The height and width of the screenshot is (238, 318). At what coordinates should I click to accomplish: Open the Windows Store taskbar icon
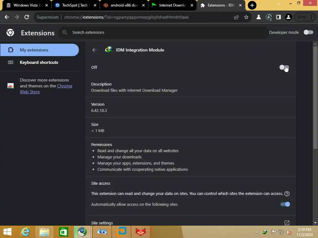click(63, 232)
